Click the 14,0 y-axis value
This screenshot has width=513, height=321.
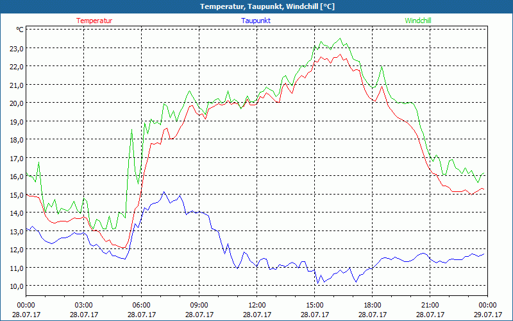(x=17, y=213)
